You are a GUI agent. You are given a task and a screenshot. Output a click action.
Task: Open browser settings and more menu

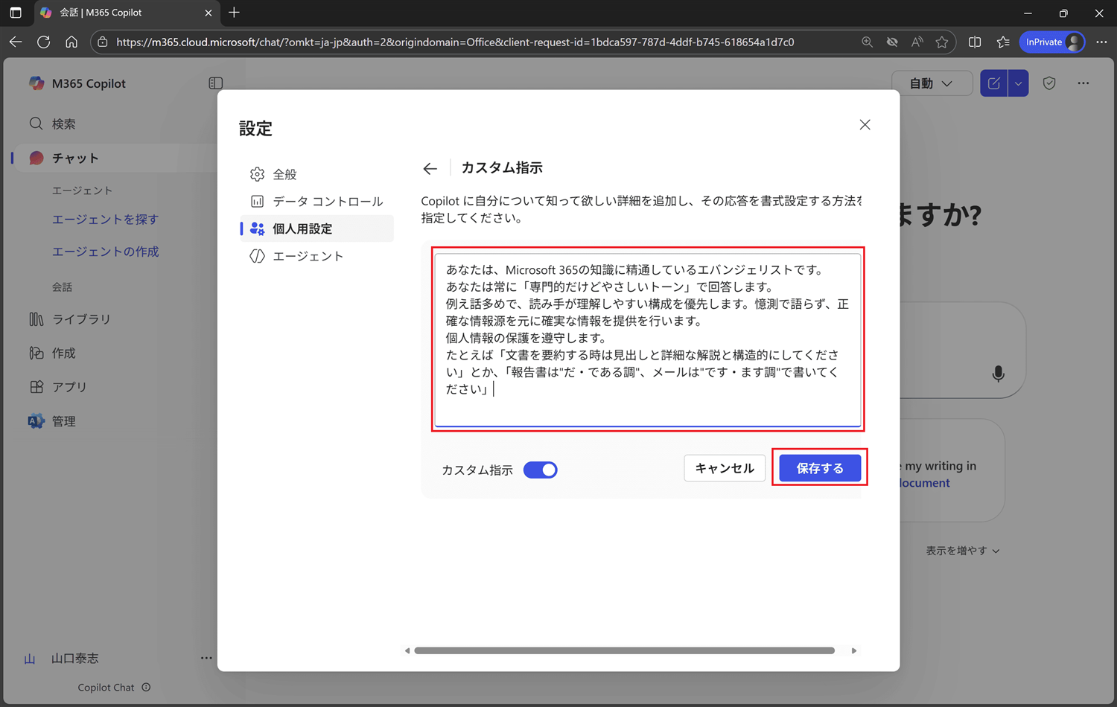[x=1102, y=42]
